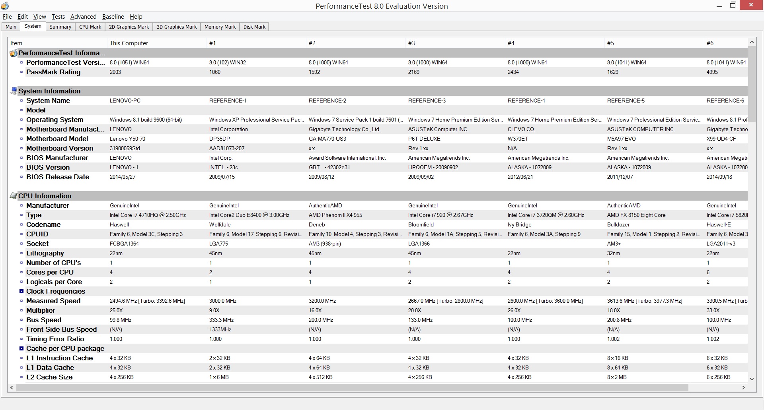Image resolution: width=764 pixels, height=410 pixels.
Task: Click the #6 column header
Action: click(726, 43)
